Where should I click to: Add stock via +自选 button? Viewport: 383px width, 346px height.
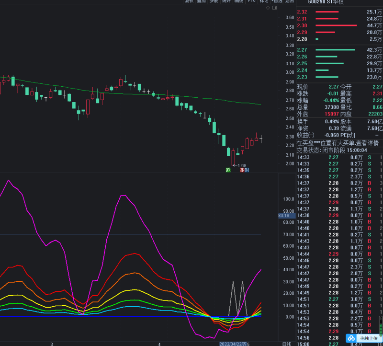click(277, 1)
